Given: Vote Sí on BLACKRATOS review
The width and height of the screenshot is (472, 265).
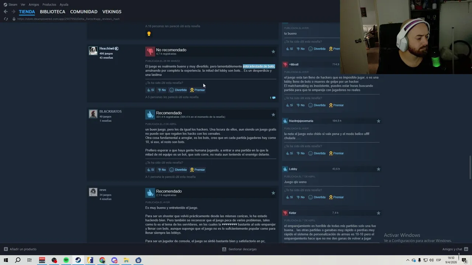Looking at the screenshot, I should click(x=150, y=170).
